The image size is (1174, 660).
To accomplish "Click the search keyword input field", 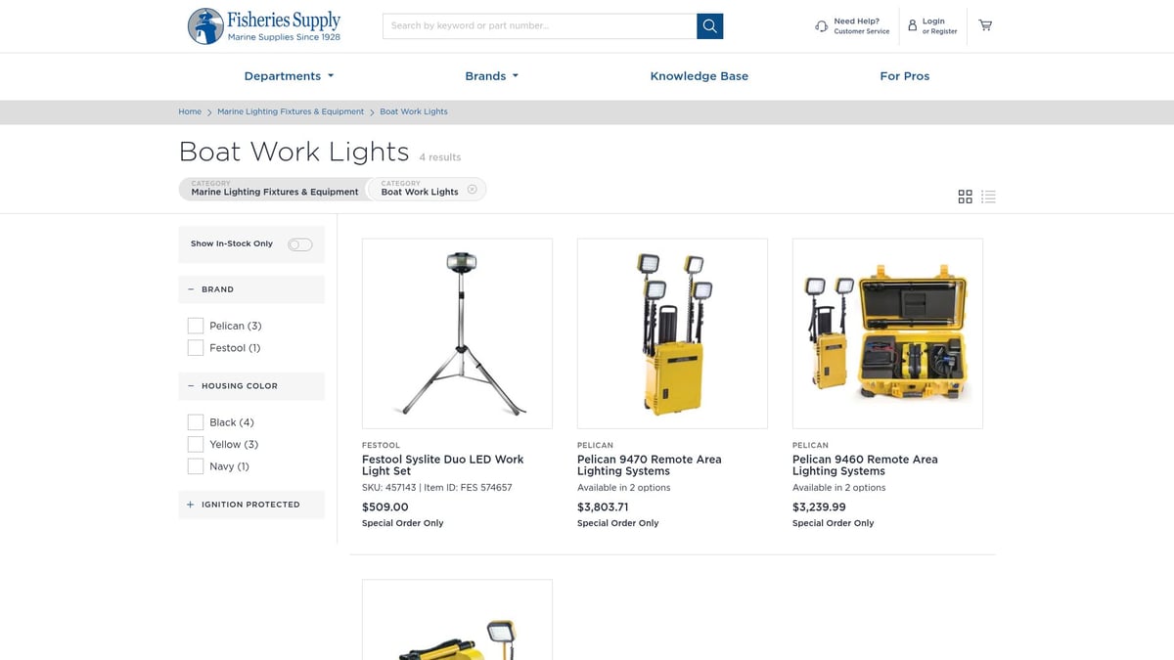I will [538, 25].
